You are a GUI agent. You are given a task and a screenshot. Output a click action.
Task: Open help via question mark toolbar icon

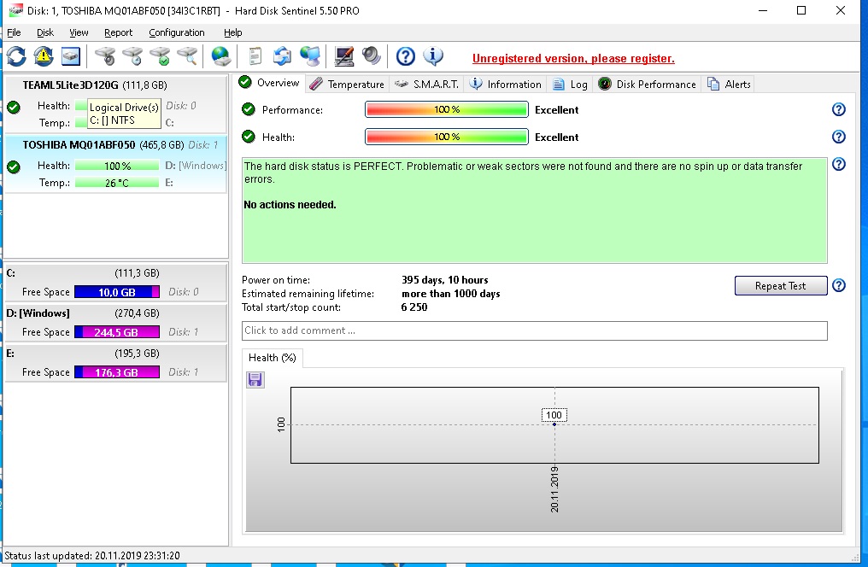coord(405,56)
